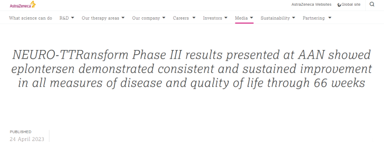
Task: Expand the Our therapy areas arrow
Action: 123,18
